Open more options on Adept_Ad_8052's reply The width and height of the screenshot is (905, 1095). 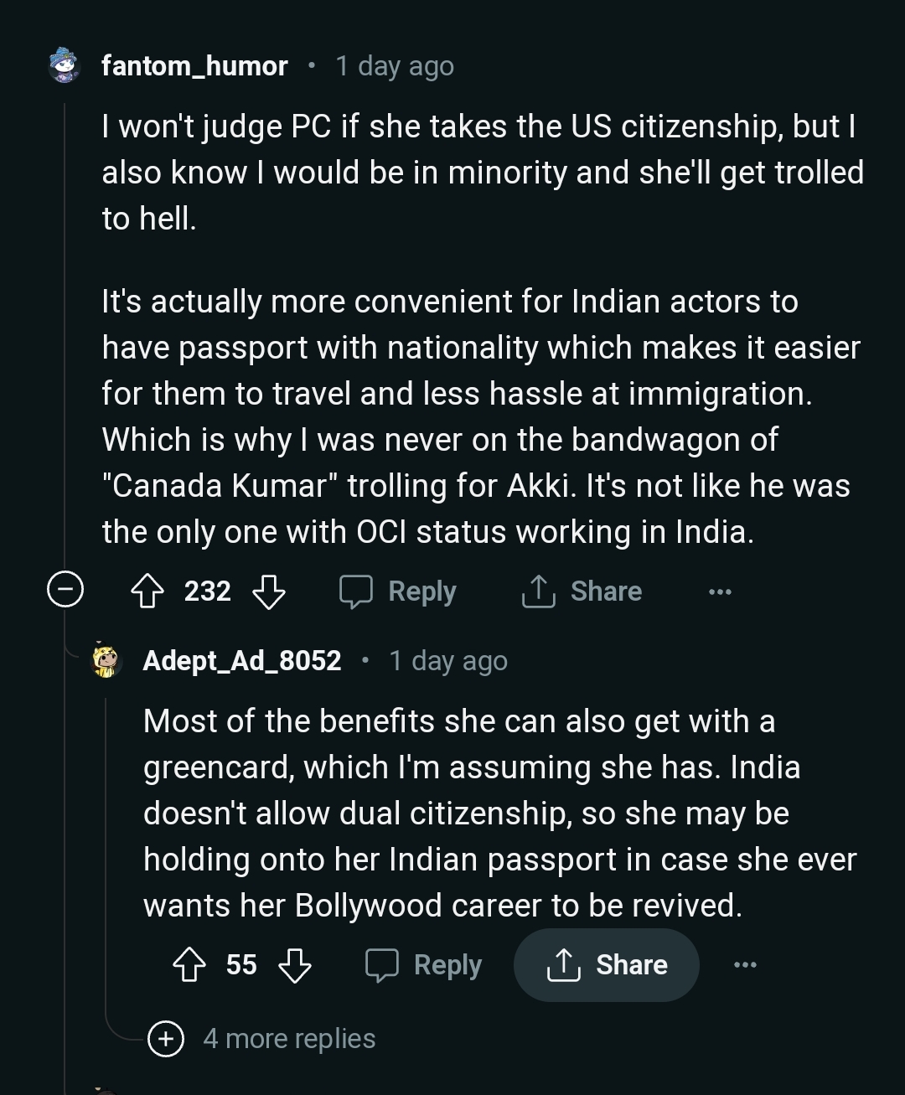click(x=745, y=965)
